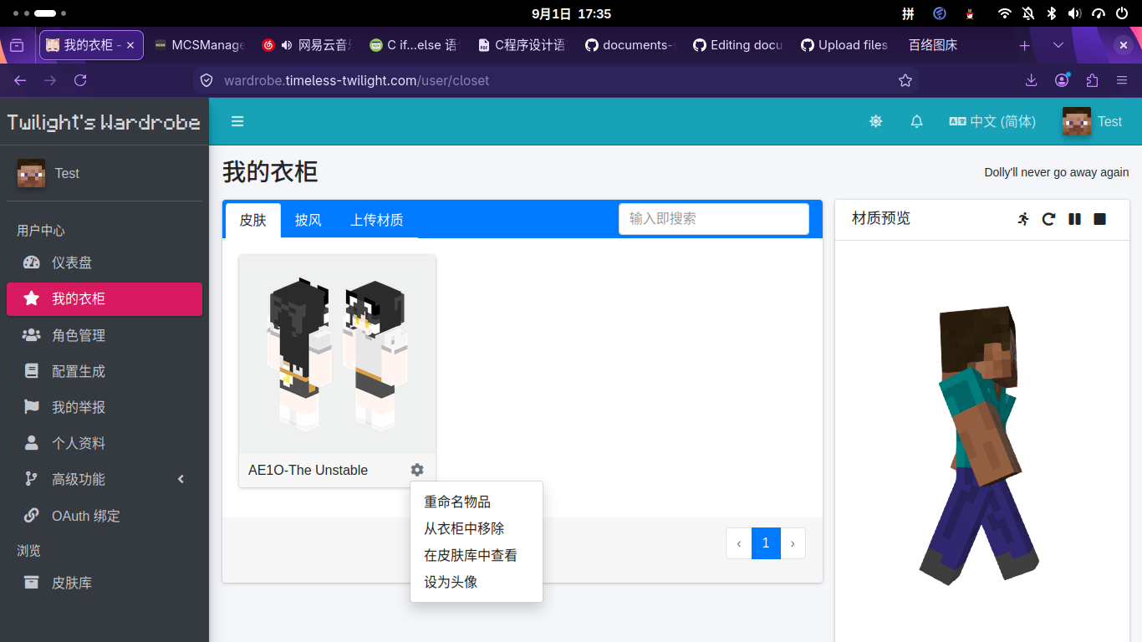1142x642 pixels.
Task: Reload the page in the browser
Action: 80,80
